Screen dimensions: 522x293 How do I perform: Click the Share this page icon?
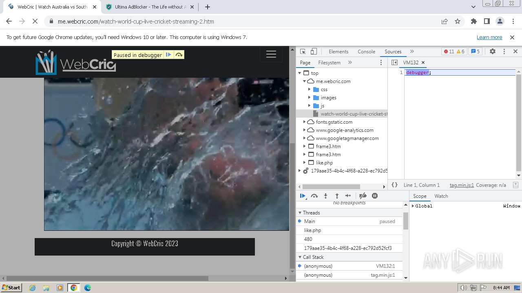445,22
